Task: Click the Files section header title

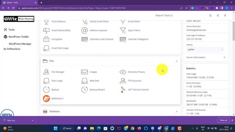Action: click(51, 61)
